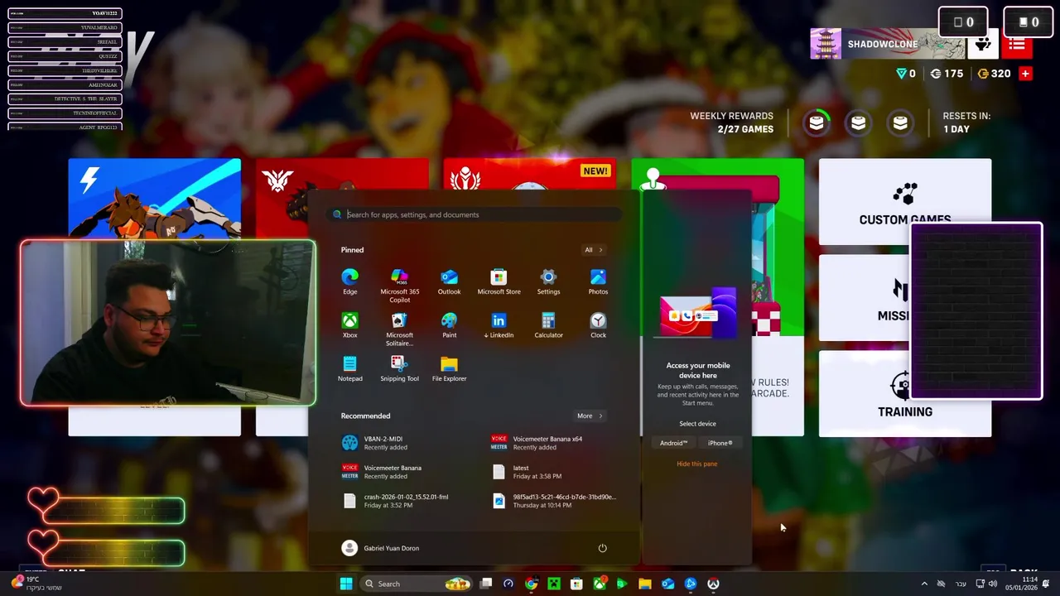This screenshot has width=1060, height=596.
Task: Open the clock and date in taskbar
Action: (1021, 584)
